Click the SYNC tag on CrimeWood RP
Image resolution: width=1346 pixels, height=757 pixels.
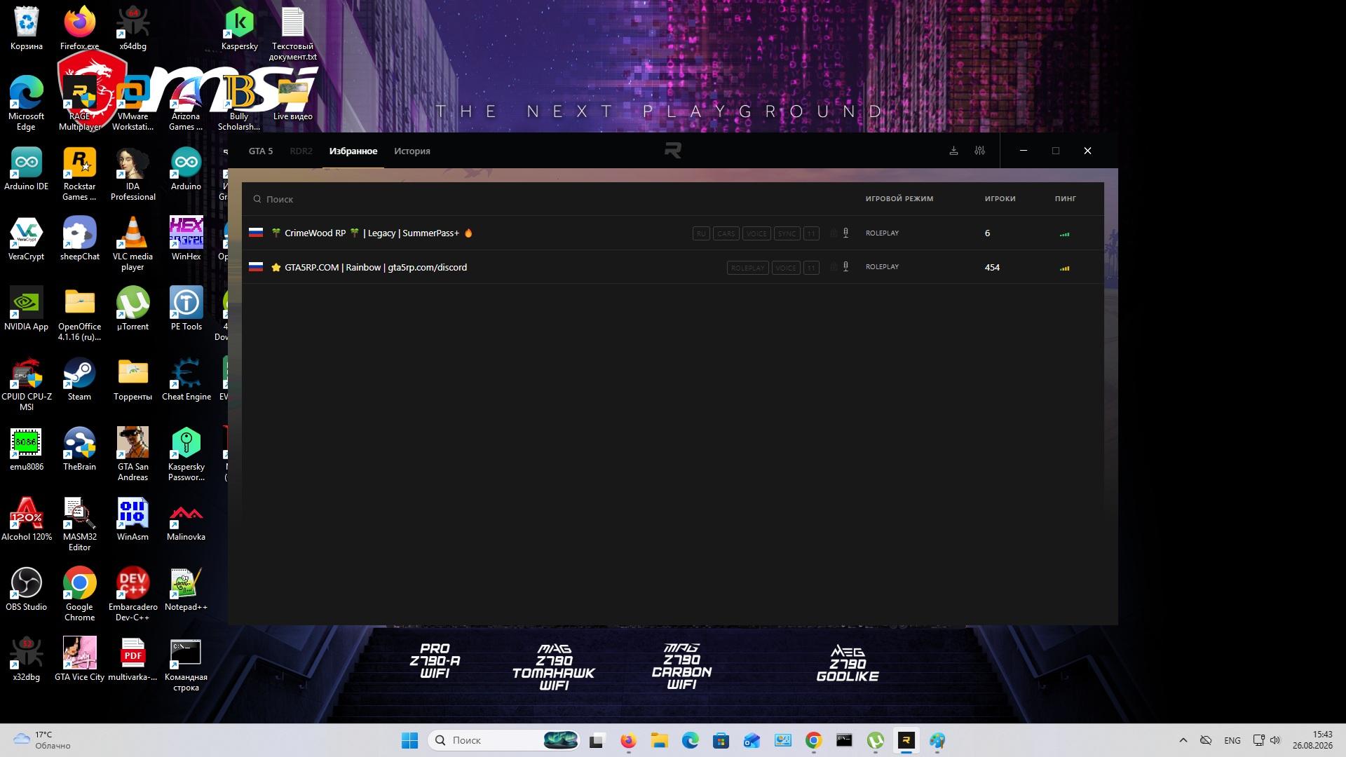pos(787,233)
